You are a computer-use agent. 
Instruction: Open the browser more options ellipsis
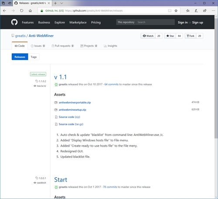(x=213, y=10)
